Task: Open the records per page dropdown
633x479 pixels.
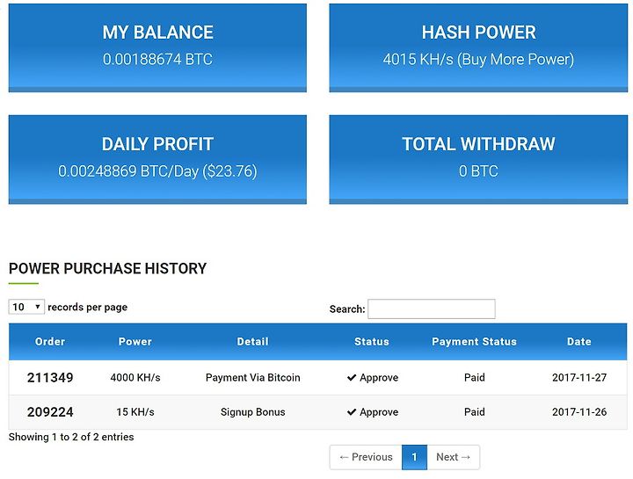Action: point(26,307)
